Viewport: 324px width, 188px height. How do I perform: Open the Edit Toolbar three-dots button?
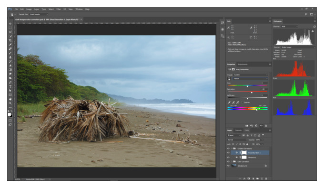pyautogui.click(x=10, y=107)
